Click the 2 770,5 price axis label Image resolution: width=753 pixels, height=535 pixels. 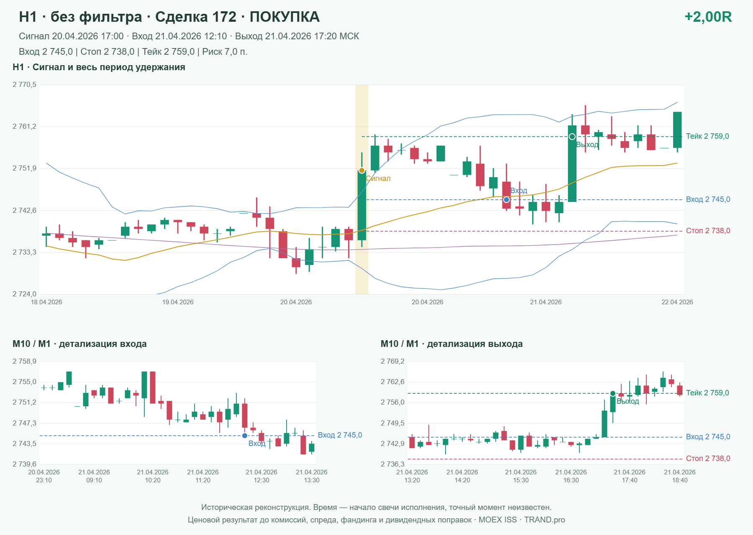click(24, 85)
